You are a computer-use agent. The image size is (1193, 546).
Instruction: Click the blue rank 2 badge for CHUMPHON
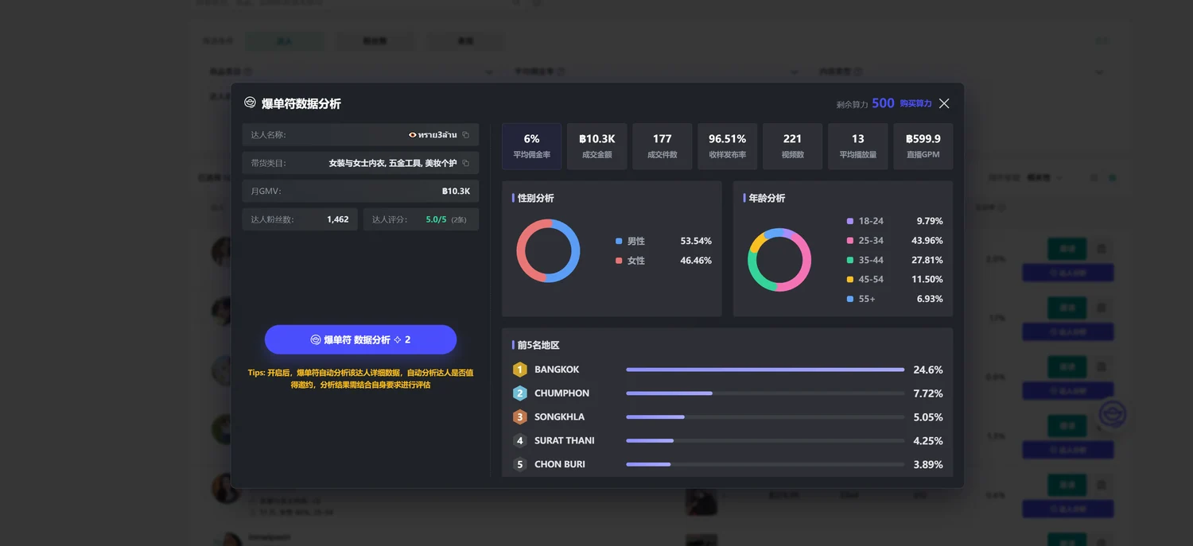[520, 393]
